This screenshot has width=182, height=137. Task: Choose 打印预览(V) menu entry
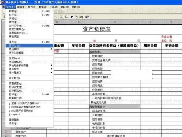(x=29, y=91)
